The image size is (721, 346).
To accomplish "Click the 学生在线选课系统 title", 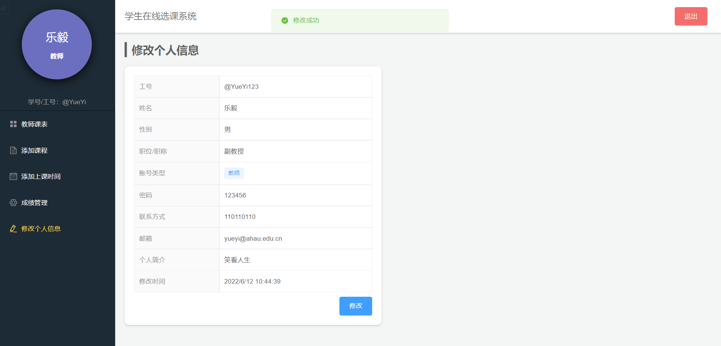I will click(161, 16).
